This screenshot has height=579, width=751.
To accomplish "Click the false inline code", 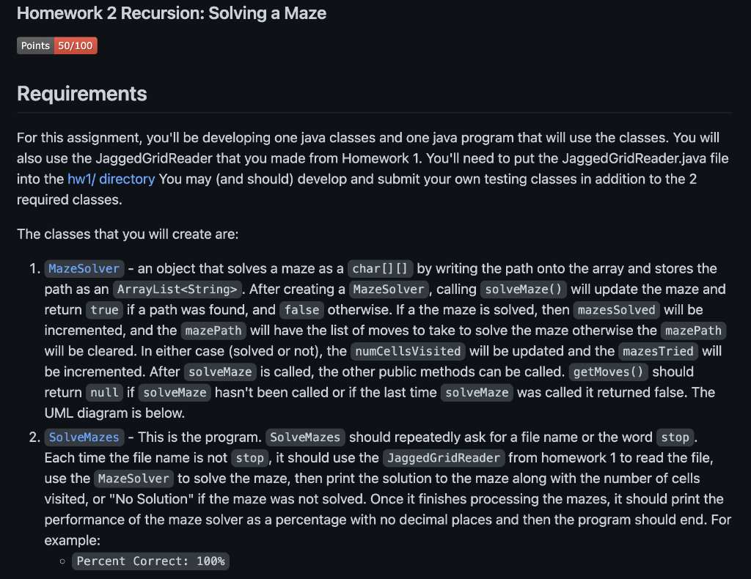I will [x=301, y=309].
